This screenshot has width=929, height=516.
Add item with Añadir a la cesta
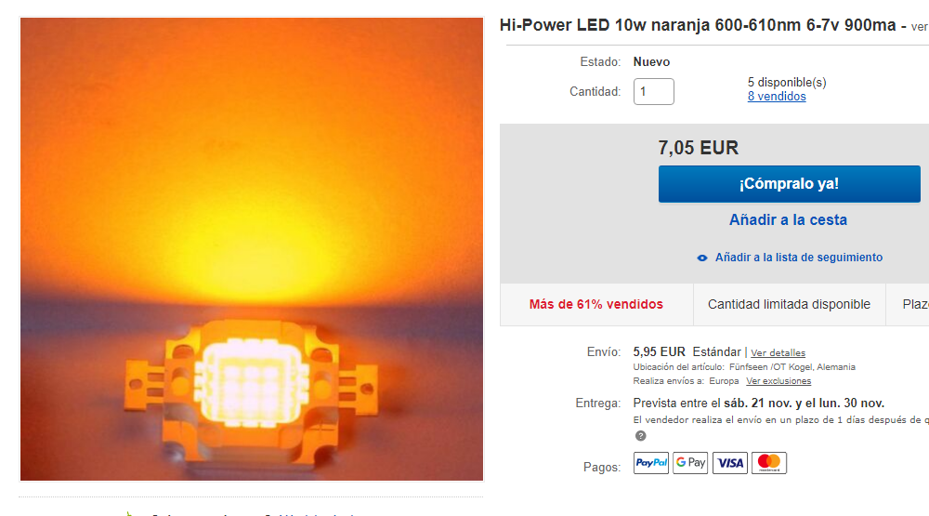point(788,220)
